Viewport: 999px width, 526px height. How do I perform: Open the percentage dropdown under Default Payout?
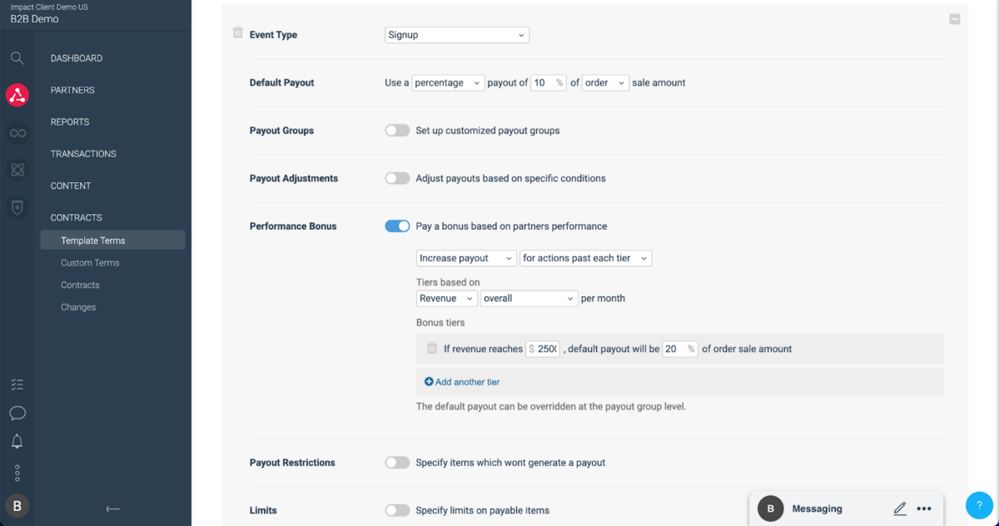(x=448, y=82)
